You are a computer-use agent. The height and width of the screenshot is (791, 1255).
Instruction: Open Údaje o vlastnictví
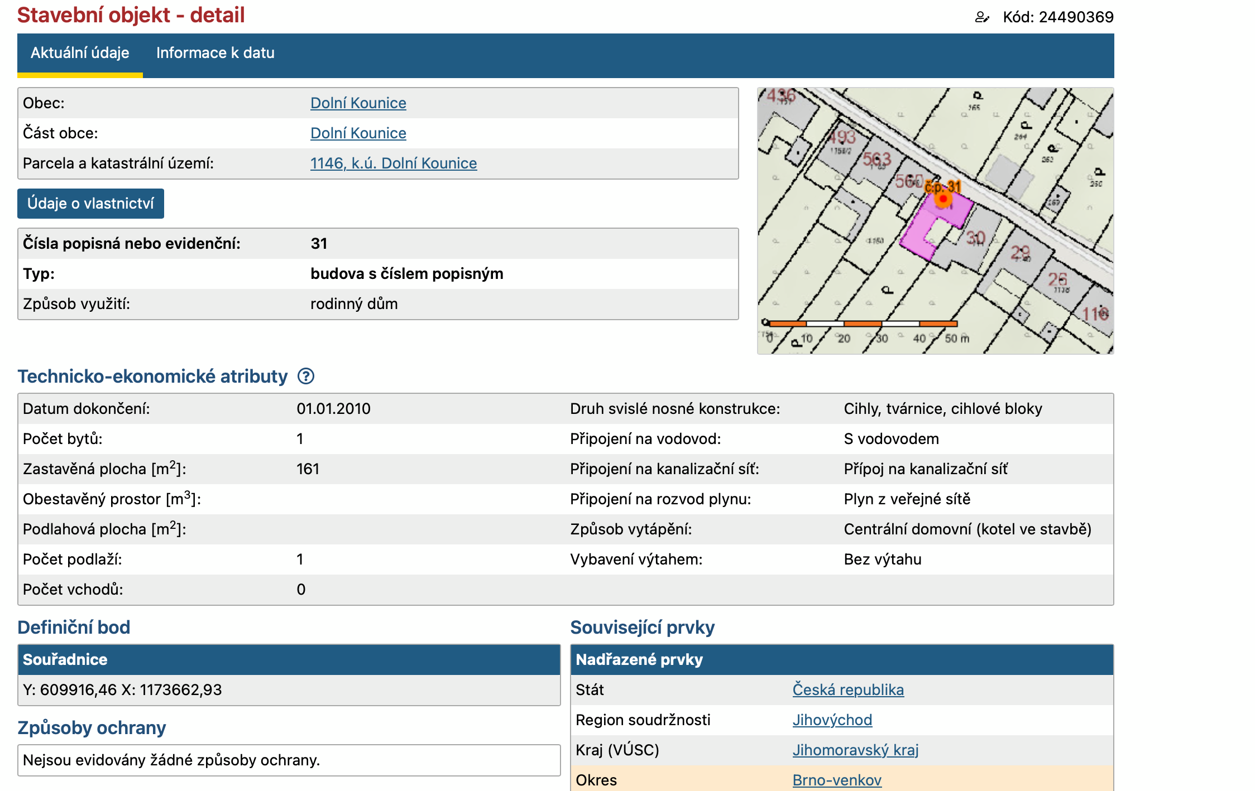[x=90, y=204]
